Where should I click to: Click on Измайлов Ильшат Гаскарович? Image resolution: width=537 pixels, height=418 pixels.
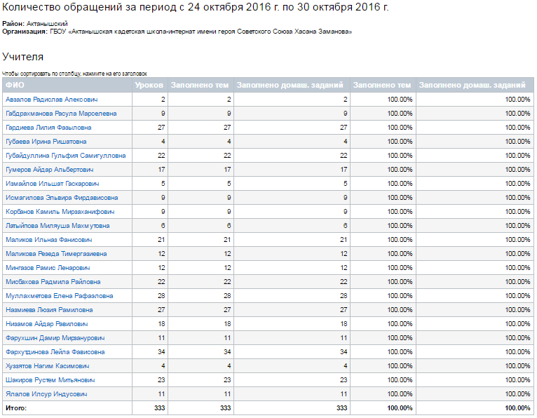click(52, 184)
